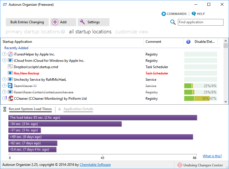Click the iTunesHelper app icon
The image size is (229, 169).
click(x=10, y=54)
